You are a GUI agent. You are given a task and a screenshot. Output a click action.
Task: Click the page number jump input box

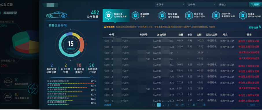click(199, 105)
